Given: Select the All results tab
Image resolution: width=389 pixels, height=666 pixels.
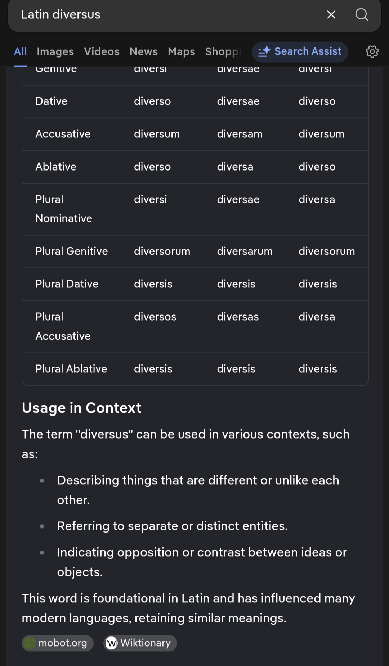Looking at the screenshot, I should pyautogui.click(x=20, y=52).
